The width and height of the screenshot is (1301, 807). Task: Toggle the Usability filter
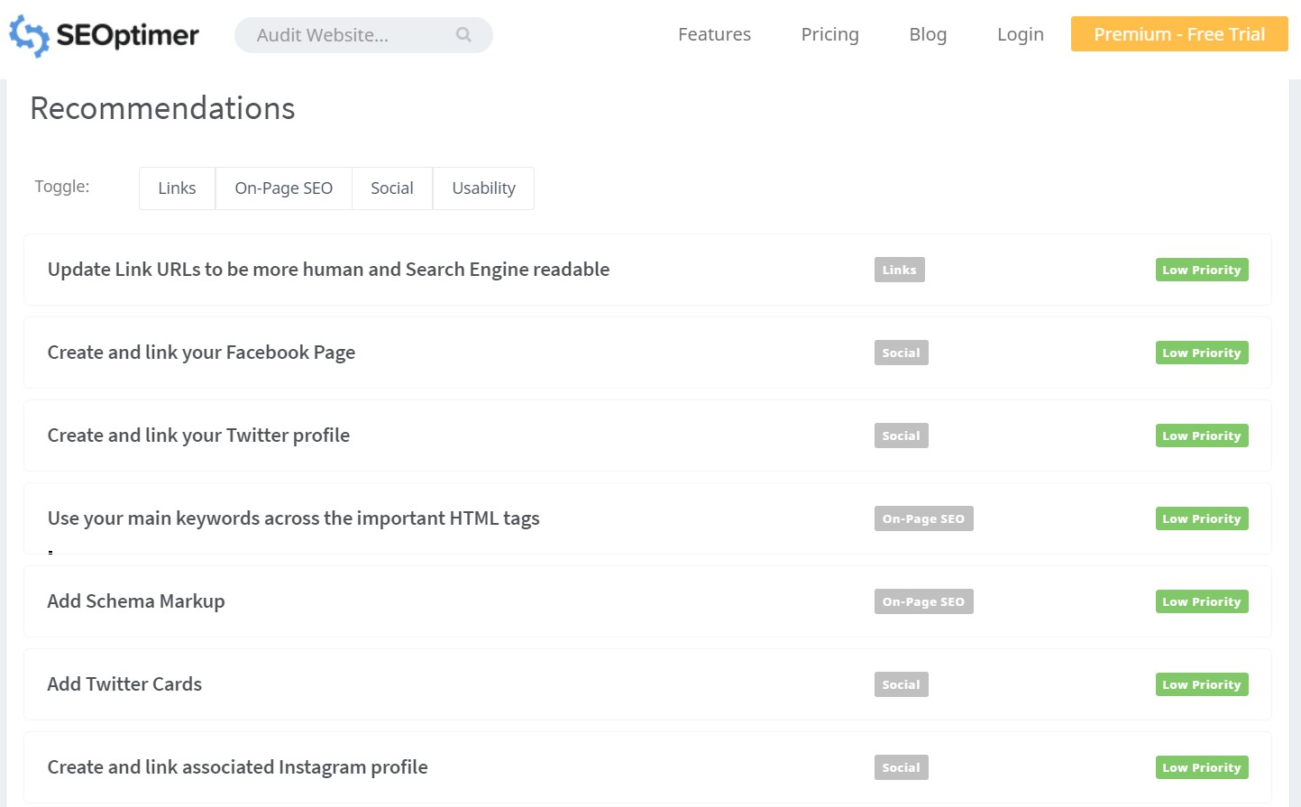click(x=483, y=188)
